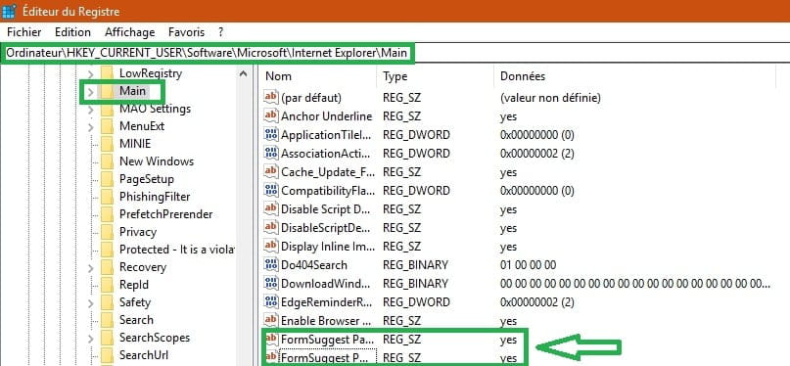Select the New Windows folder icon
This screenshot has width=790, height=366.
[x=107, y=161]
